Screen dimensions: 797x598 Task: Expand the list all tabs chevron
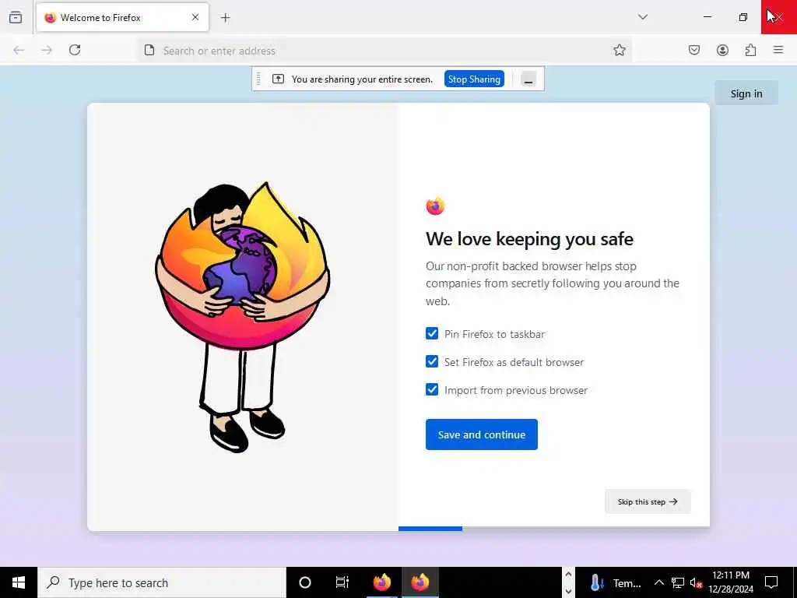pos(643,17)
